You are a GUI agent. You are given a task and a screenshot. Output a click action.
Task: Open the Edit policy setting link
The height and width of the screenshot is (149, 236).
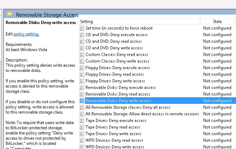pyautogui.click(x=26, y=34)
